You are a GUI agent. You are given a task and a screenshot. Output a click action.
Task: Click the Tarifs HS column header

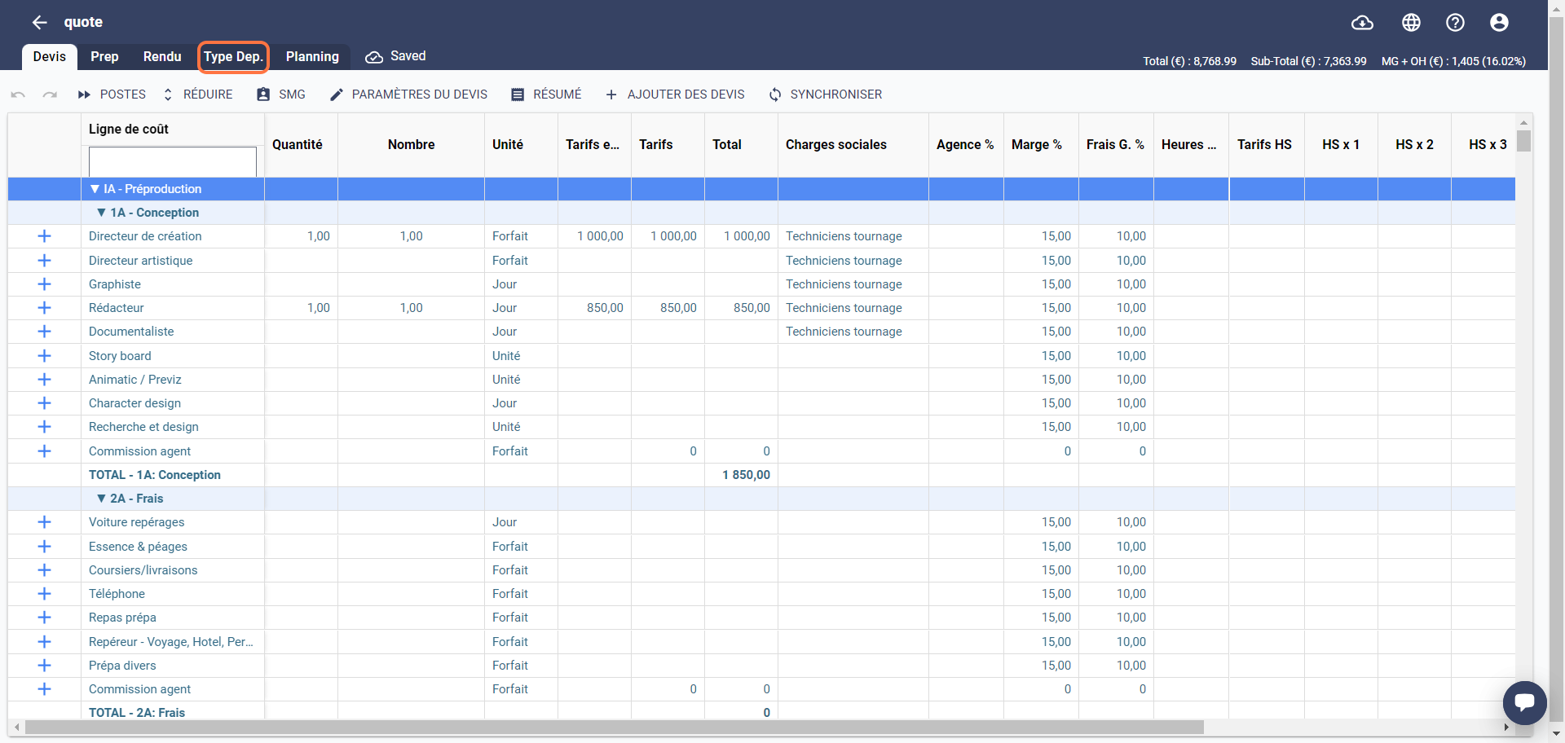click(x=1267, y=145)
